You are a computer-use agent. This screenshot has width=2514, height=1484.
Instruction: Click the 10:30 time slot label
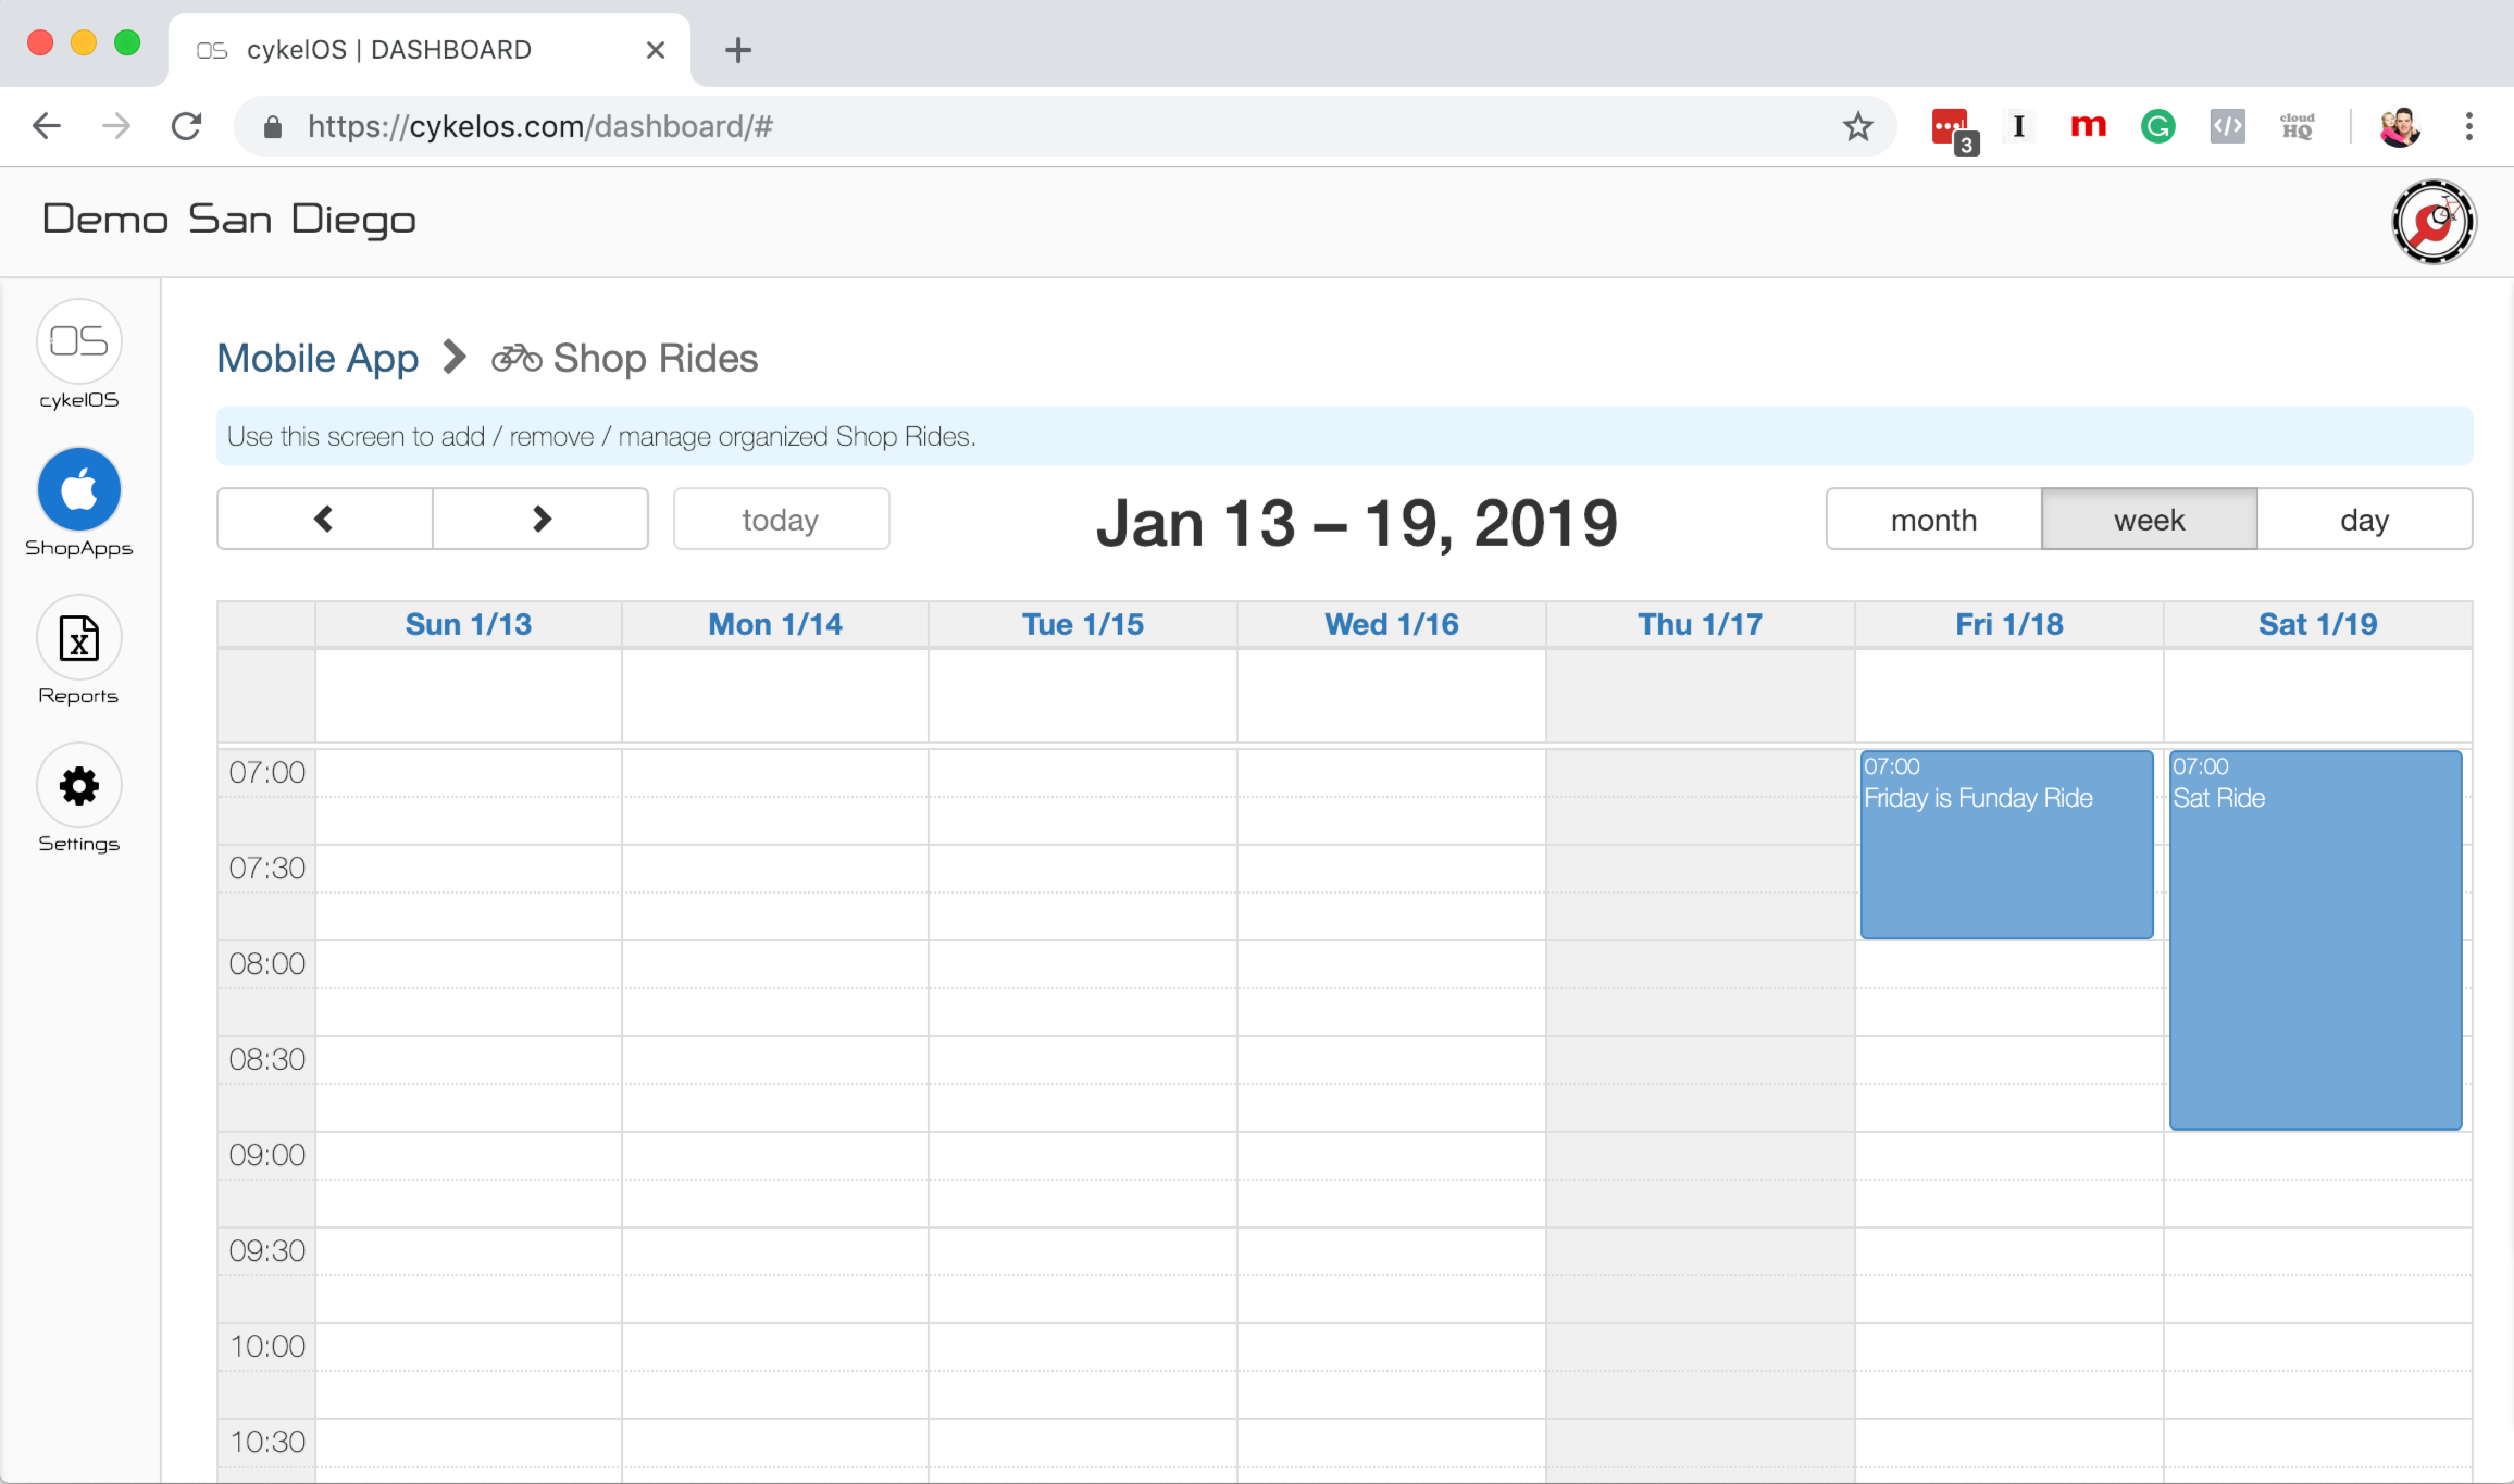267,1442
